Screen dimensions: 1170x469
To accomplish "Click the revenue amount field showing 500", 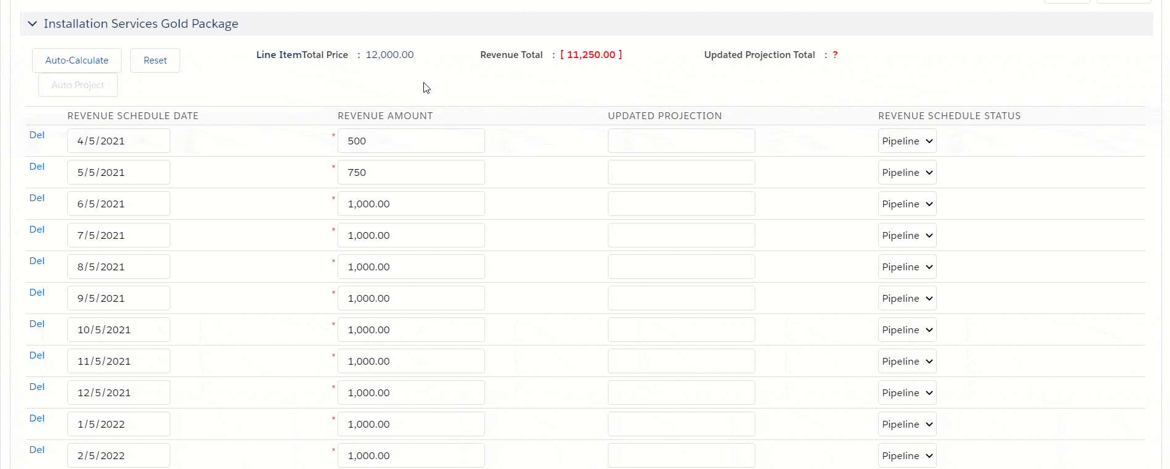I will click(411, 141).
